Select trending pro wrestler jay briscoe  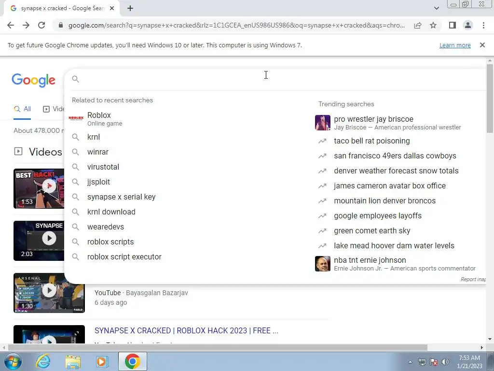click(x=398, y=123)
